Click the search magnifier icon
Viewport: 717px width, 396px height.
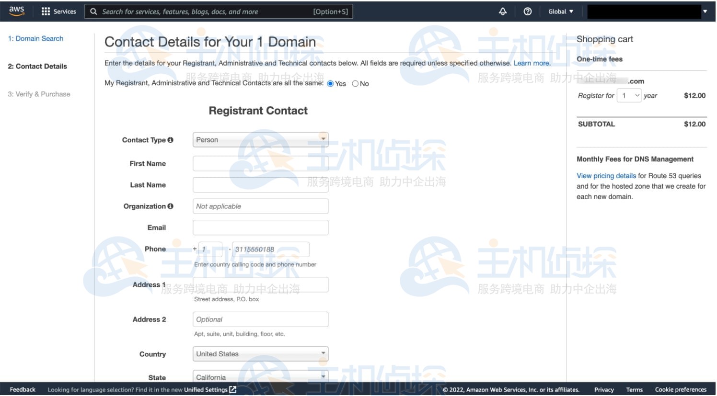coord(94,11)
